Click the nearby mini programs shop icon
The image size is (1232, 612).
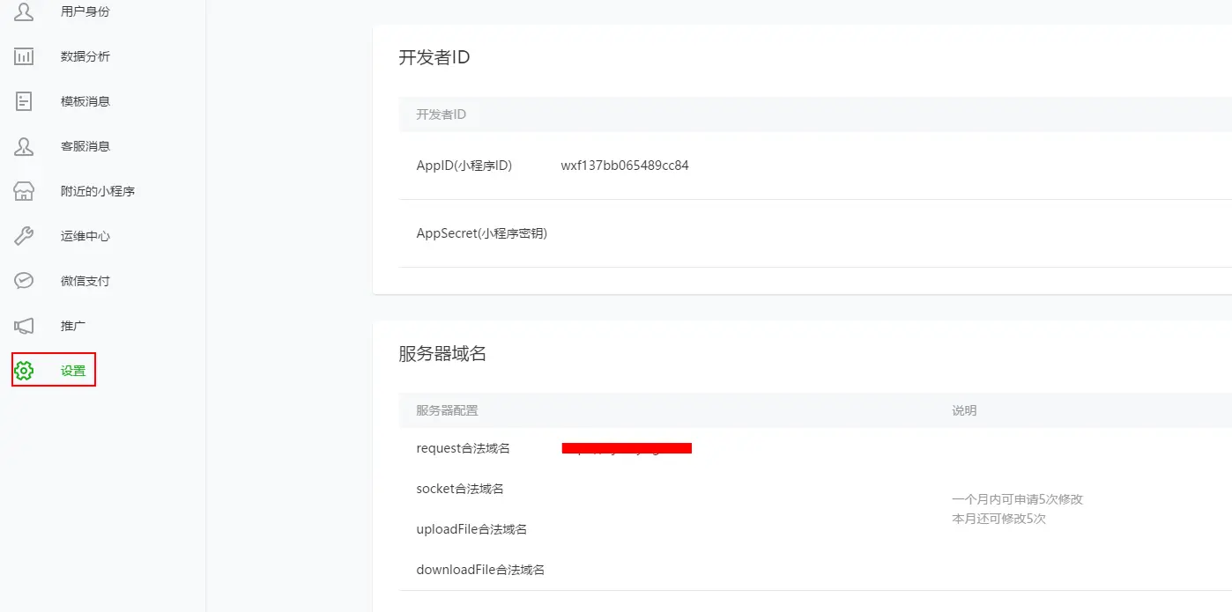pyautogui.click(x=24, y=191)
